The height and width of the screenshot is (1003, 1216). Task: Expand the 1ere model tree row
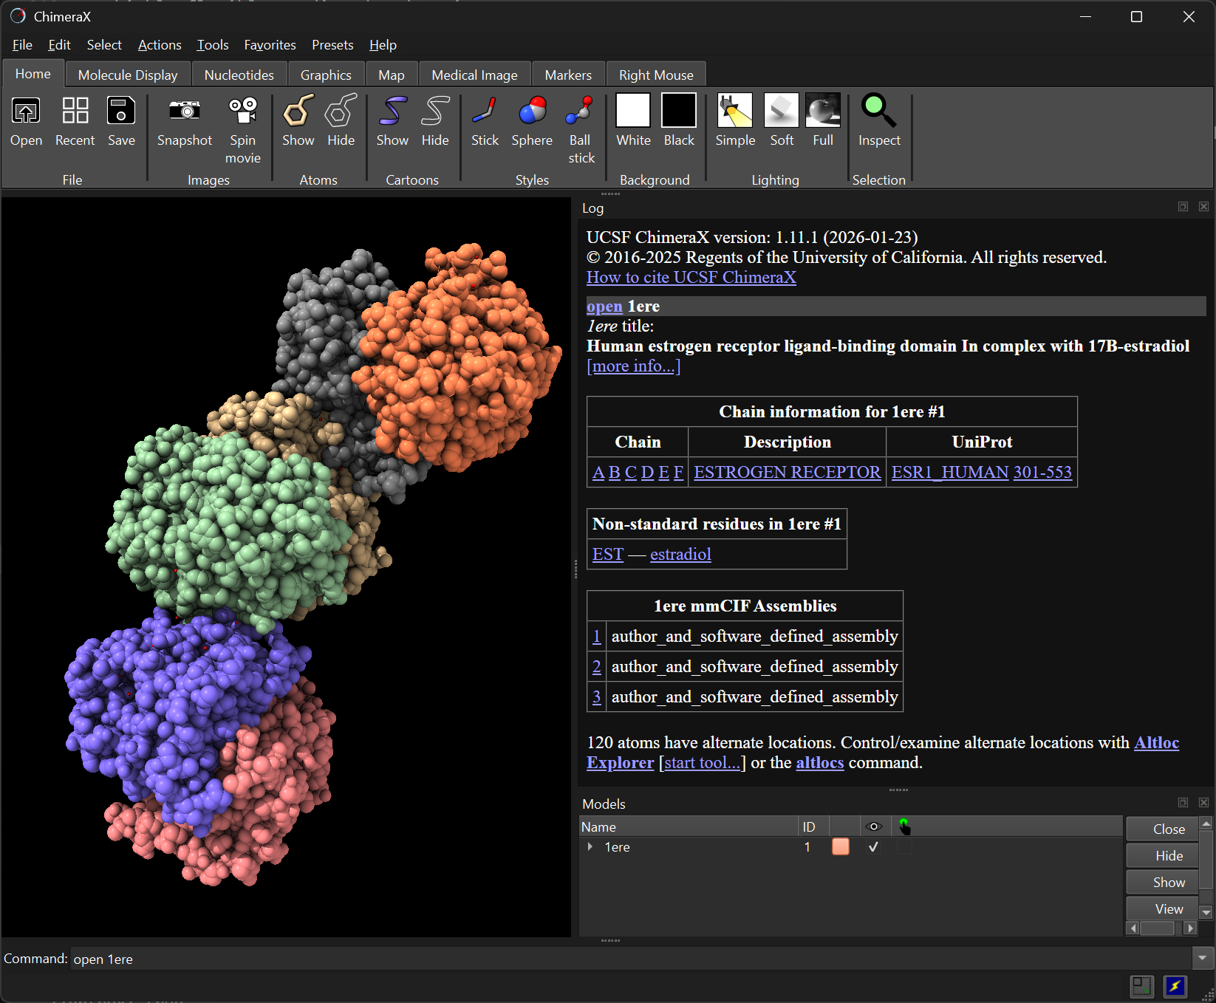pos(590,846)
